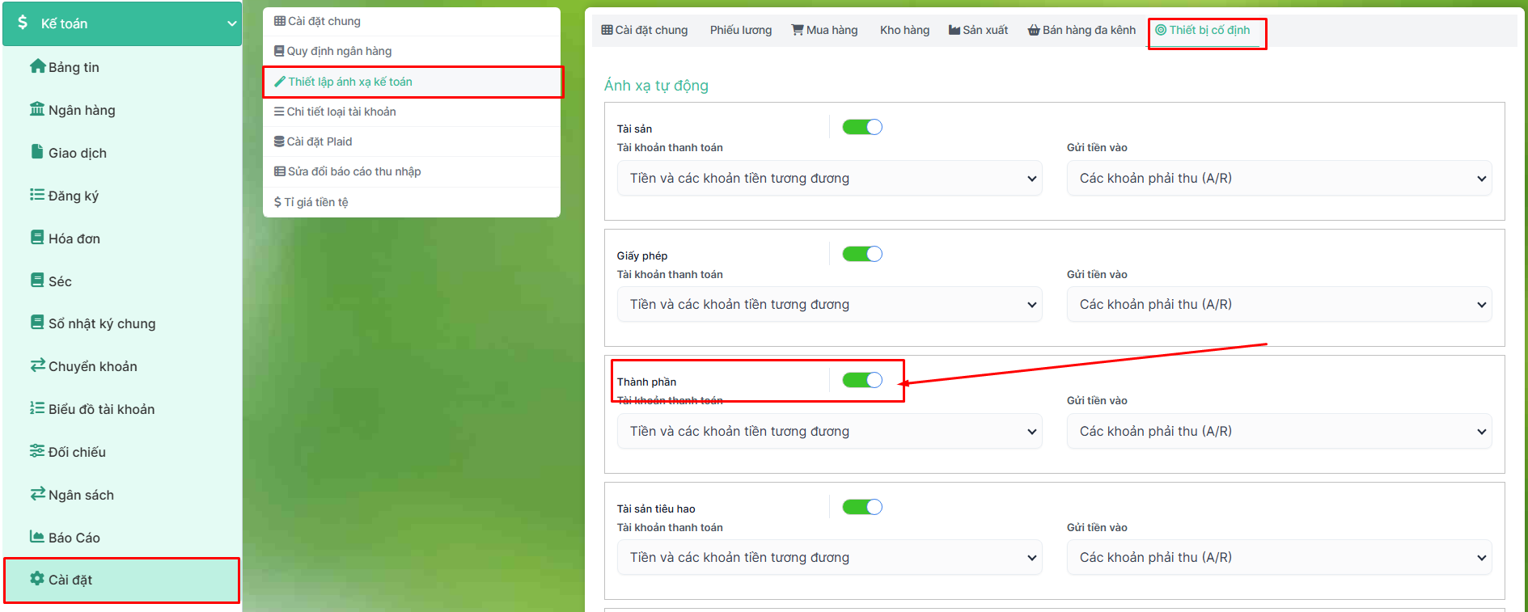This screenshot has height=612, width=1528.
Task: Open Tài sản tiêu hao Gửi tiền vào dropdown
Action: pos(1279,557)
